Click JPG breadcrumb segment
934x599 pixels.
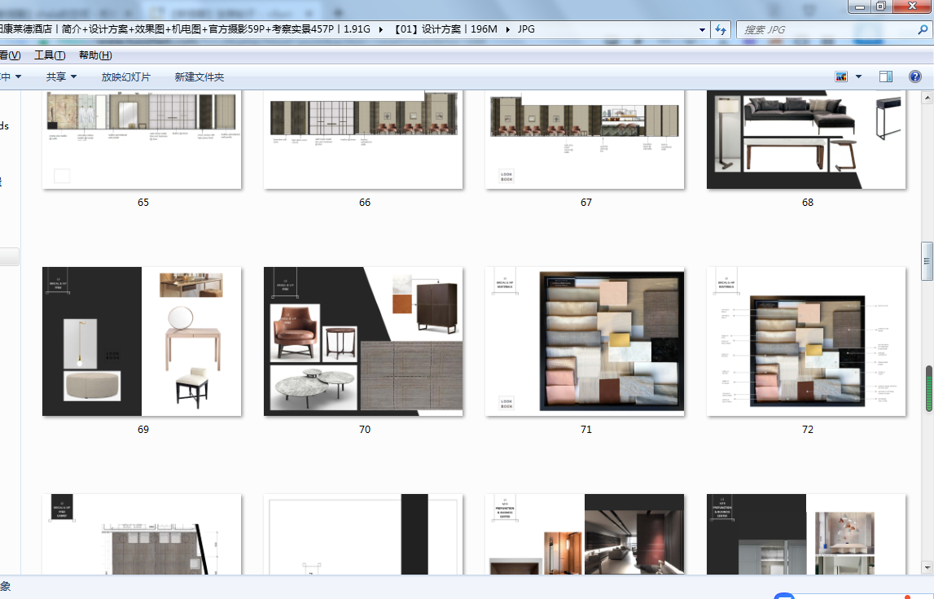tap(526, 29)
